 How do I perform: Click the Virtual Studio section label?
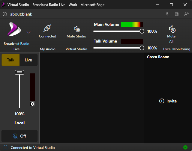pyautogui.click(x=76, y=49)
